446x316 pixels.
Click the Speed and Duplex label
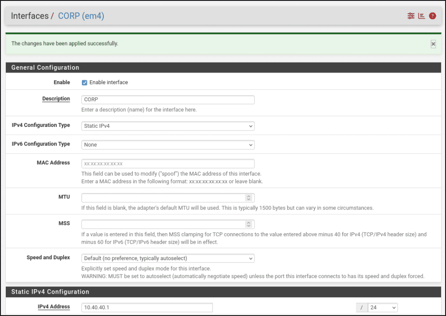(x=48, y=257)
